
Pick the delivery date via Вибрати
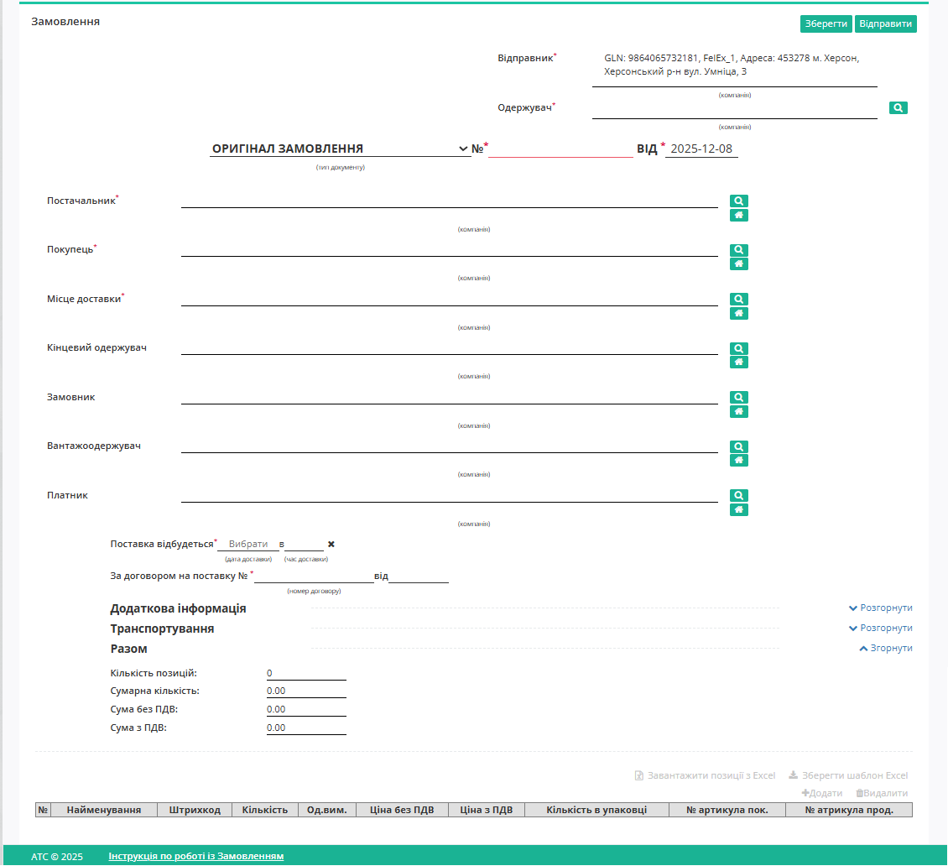[248, 544]
